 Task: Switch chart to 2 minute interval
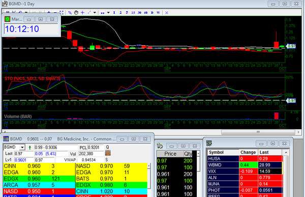(x=120, y=13)
